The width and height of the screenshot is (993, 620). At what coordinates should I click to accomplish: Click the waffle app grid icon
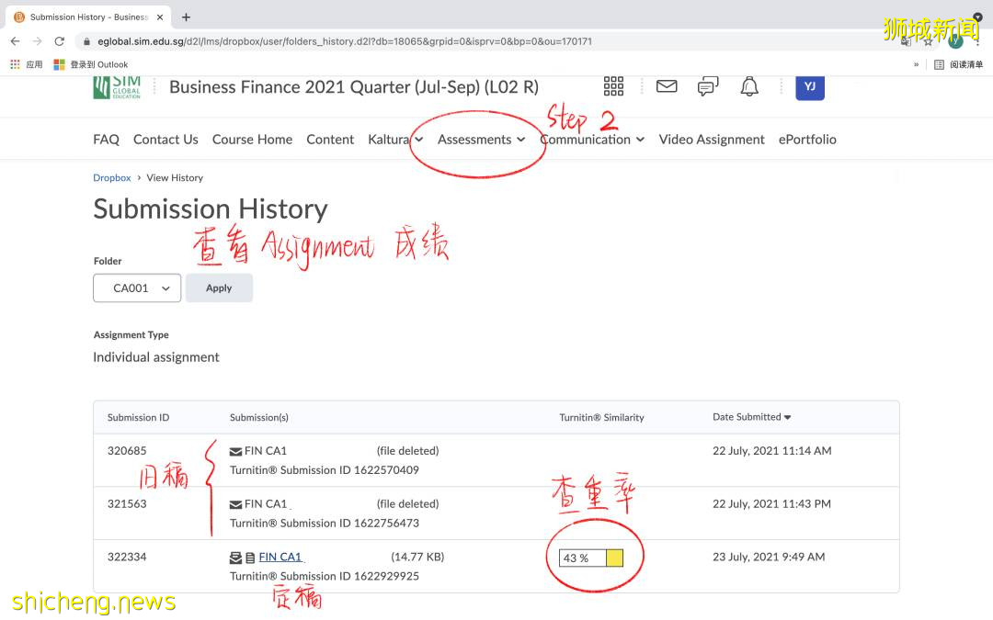613,85
